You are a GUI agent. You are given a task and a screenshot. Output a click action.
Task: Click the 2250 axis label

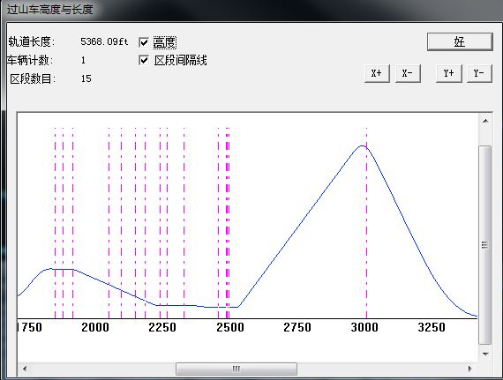(x=162, y=327)
